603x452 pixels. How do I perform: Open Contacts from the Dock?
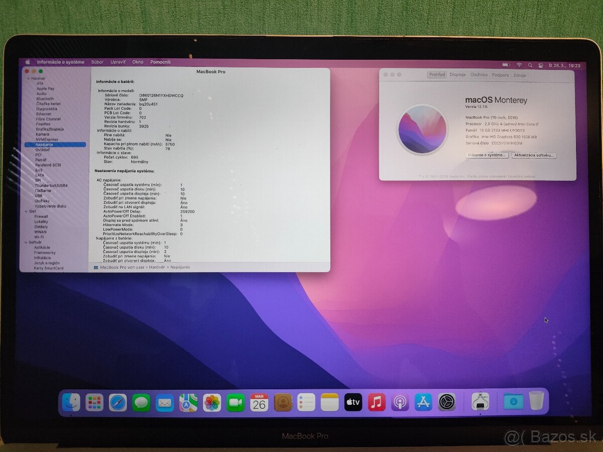[283, 403]
